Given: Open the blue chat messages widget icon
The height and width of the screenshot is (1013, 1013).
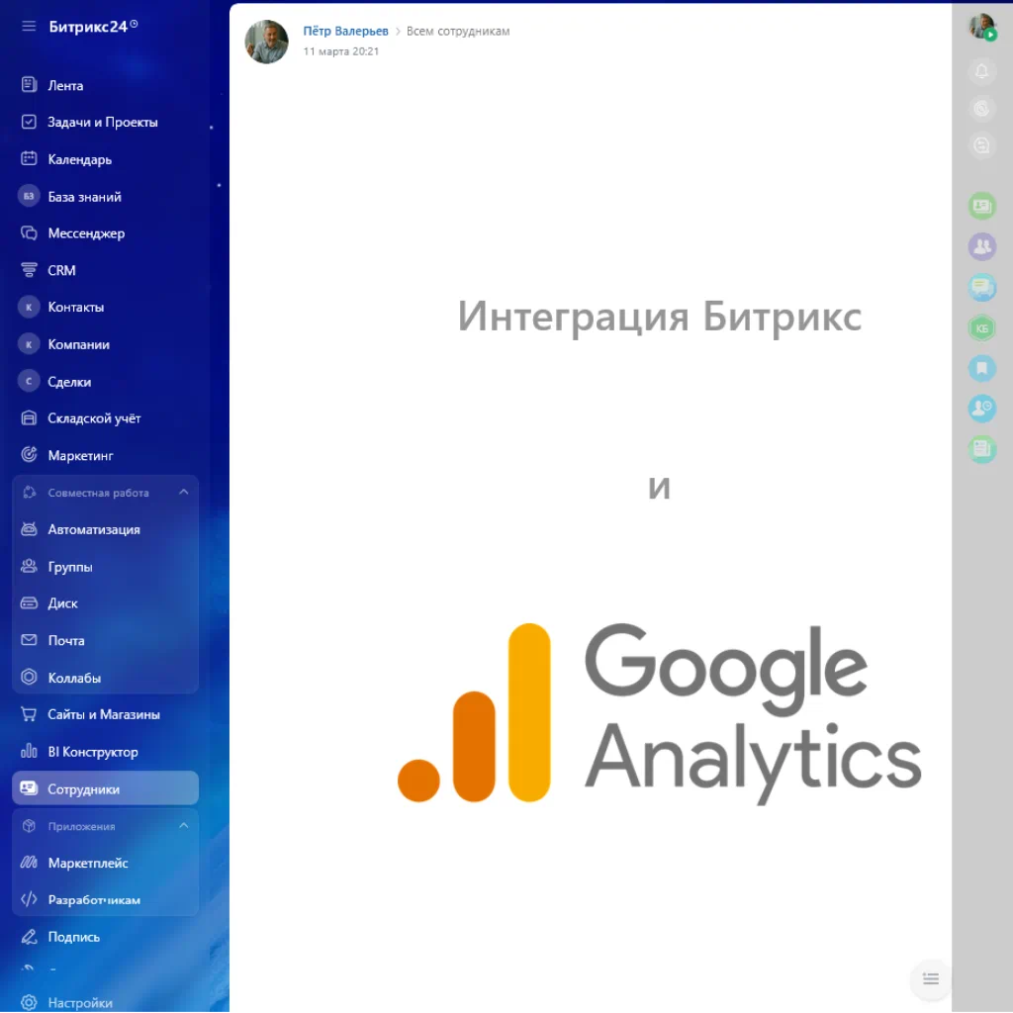Looking at the screenshot, I should click(981, 287).
